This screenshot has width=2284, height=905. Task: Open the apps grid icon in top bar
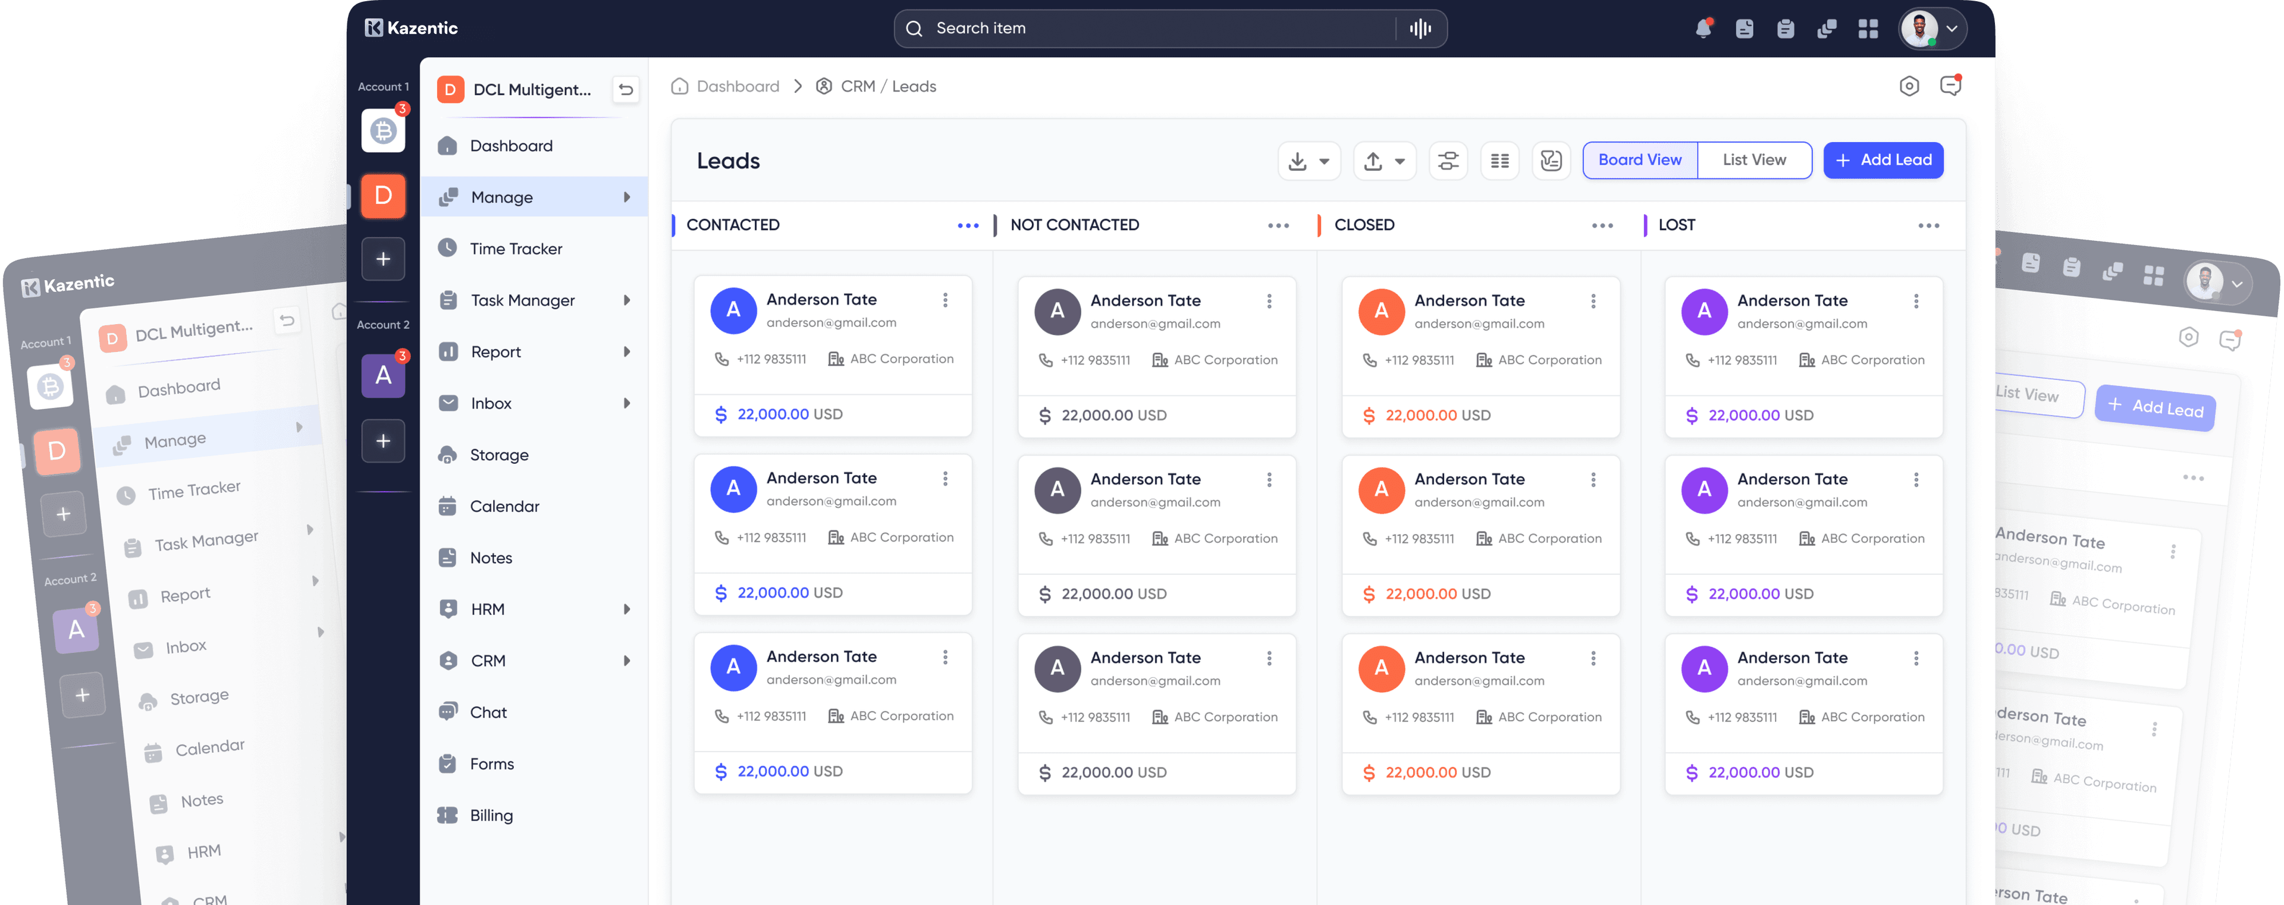[x=1867, y=29]
